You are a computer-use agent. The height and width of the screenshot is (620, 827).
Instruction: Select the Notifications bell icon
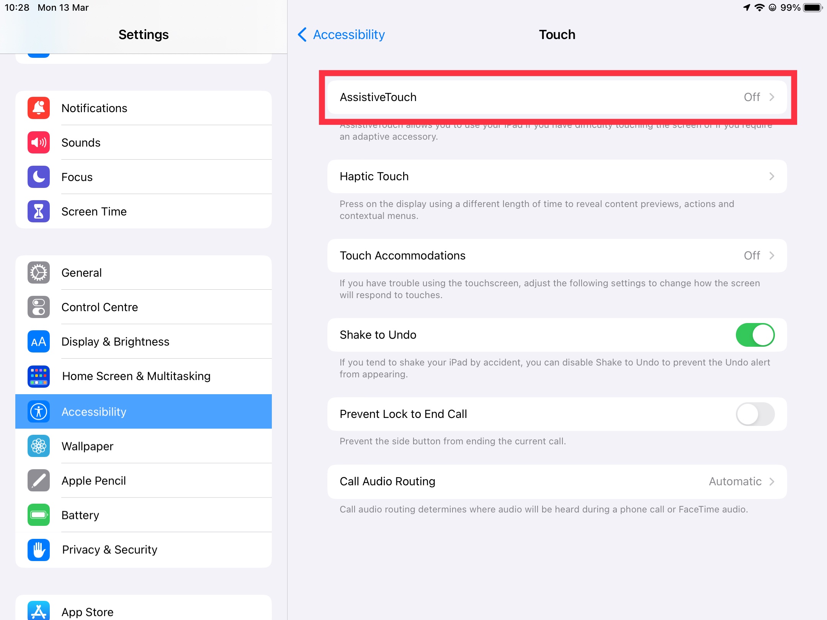coord(38,108)
